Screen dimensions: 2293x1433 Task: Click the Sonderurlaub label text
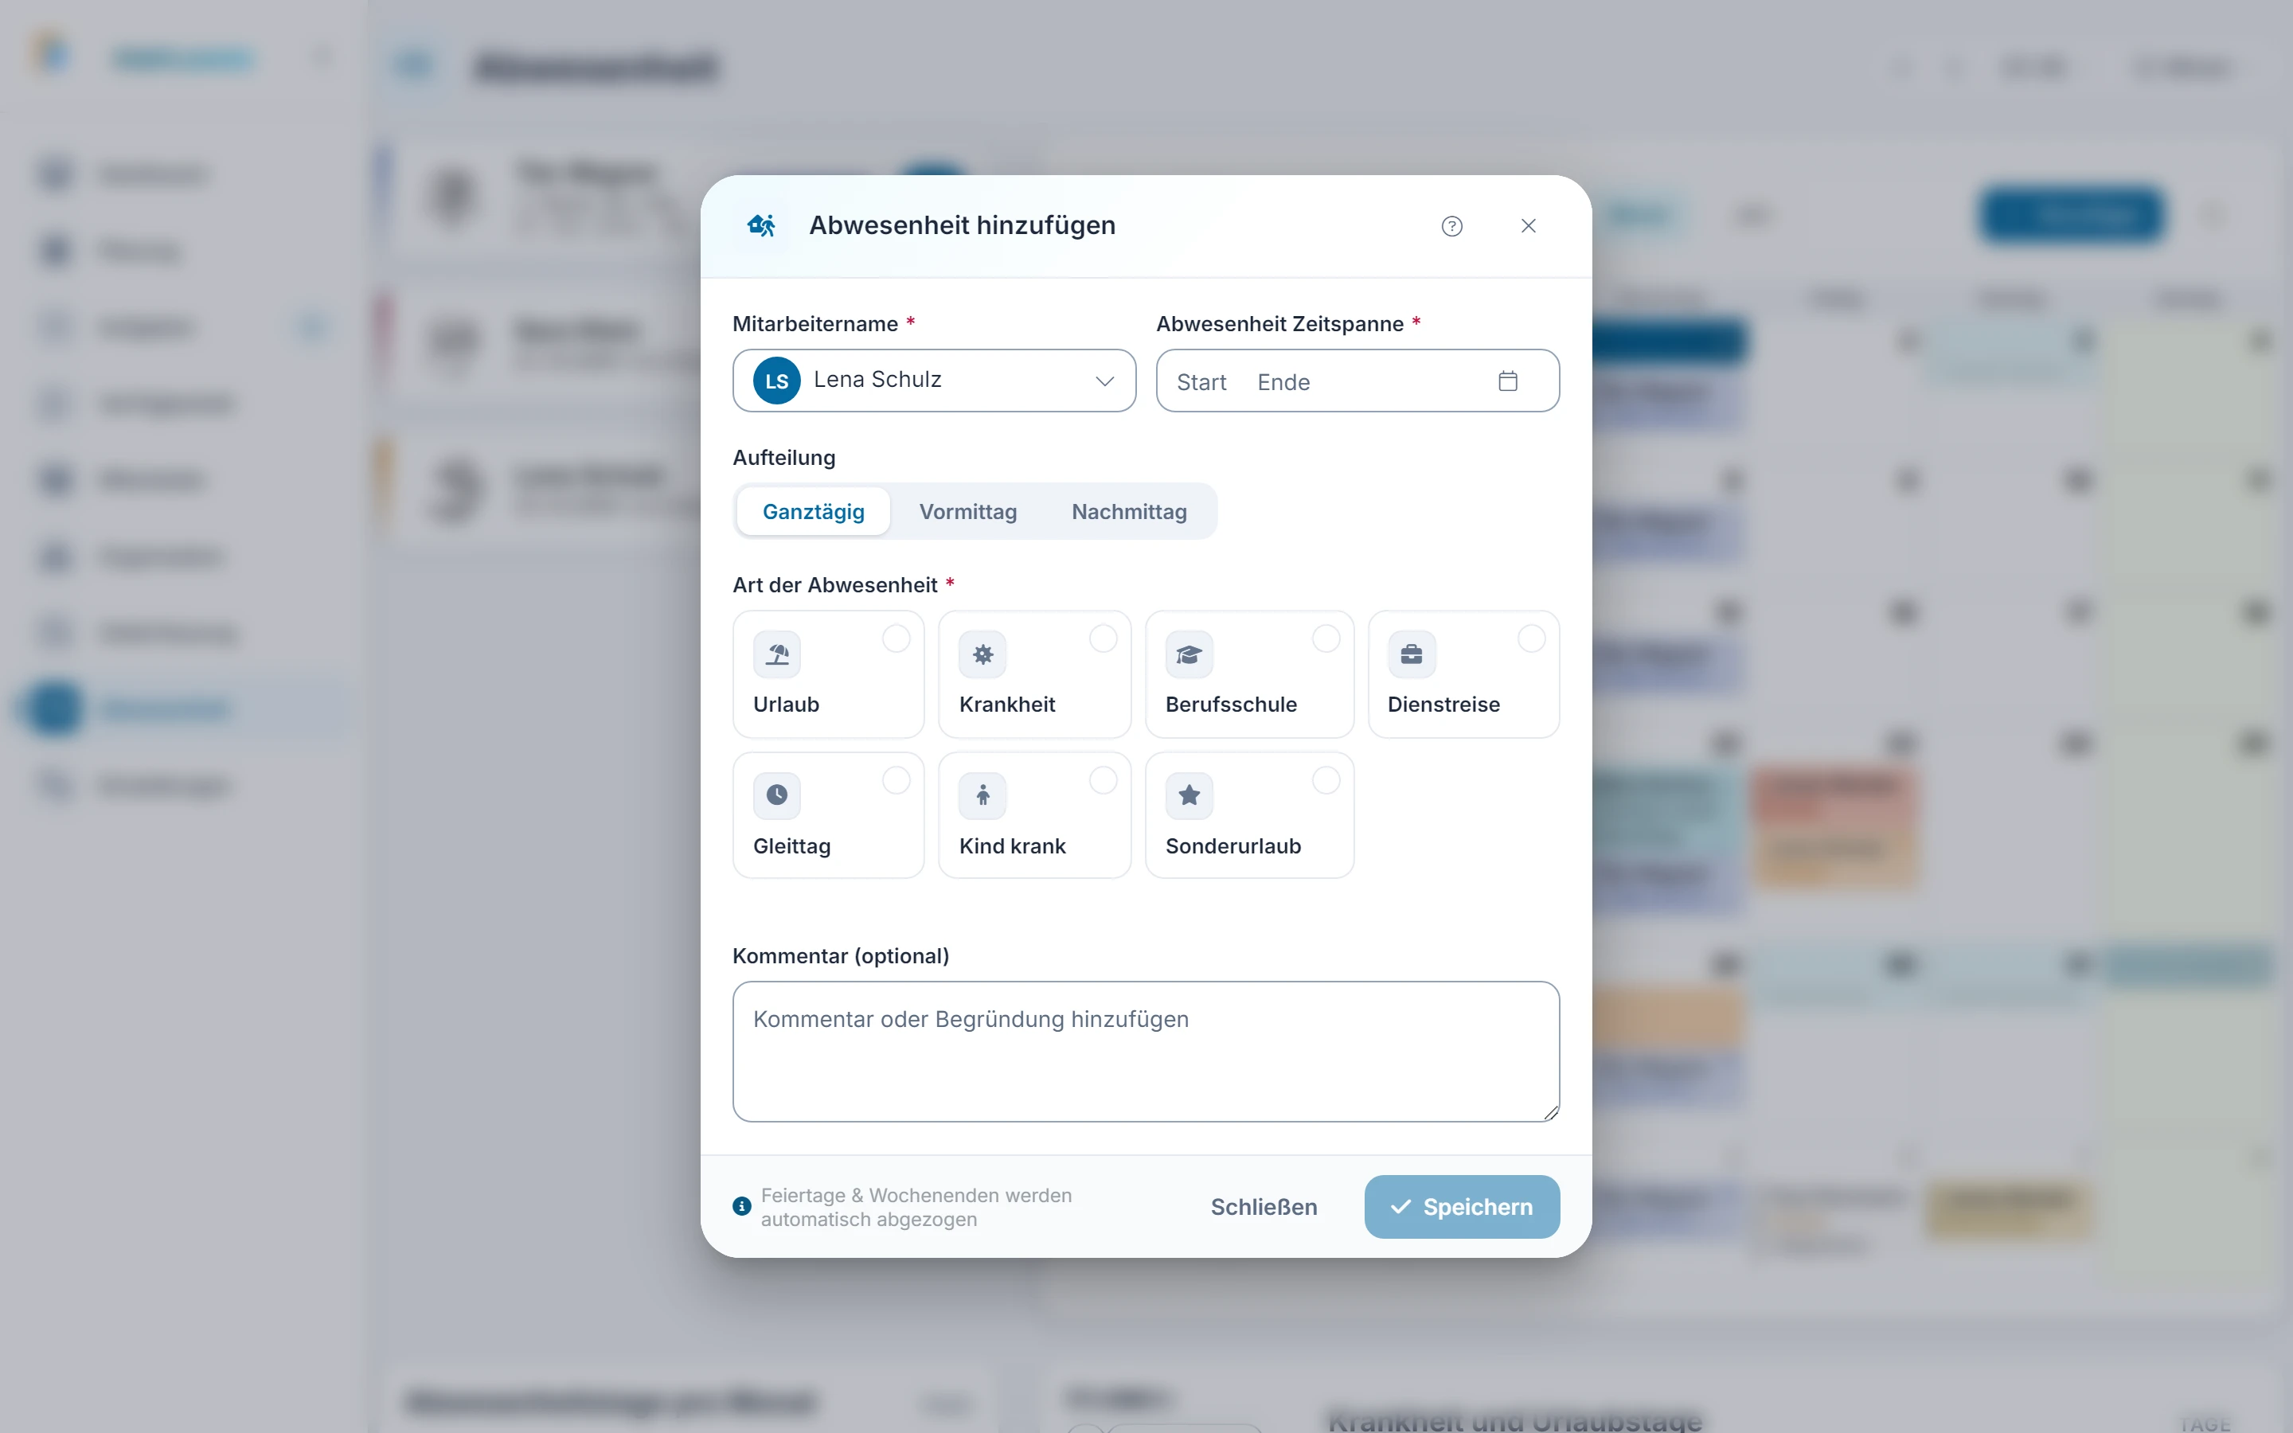(x=1232, y=845)
